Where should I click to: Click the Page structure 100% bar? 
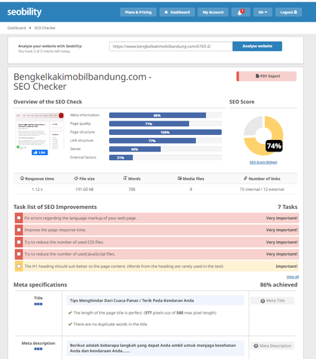[x=165, y=132]
